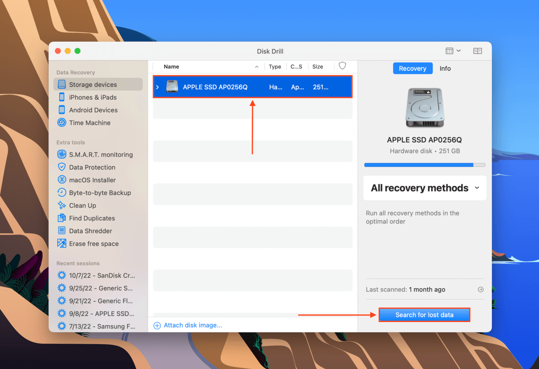
Task: Click the shield protection column header icon
Action: pos(342,66)
